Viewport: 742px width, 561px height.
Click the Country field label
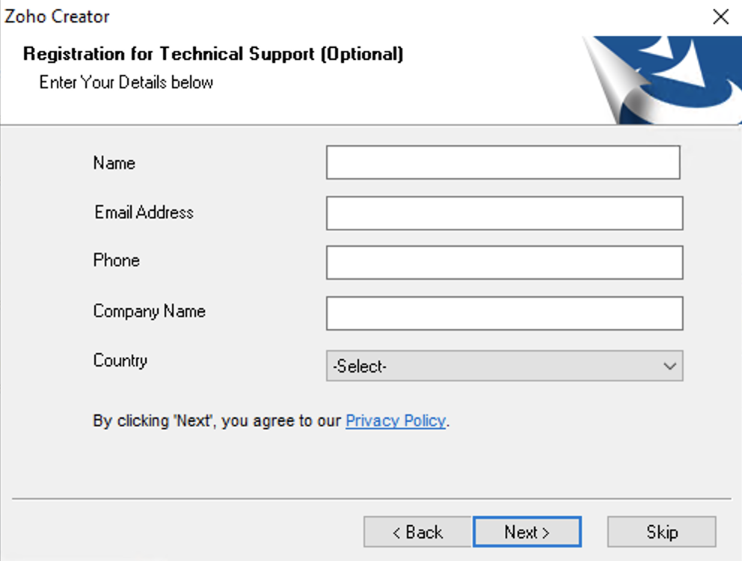(120, 361)
